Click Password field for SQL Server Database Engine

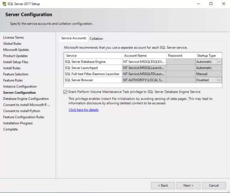[x=181, y=62]
